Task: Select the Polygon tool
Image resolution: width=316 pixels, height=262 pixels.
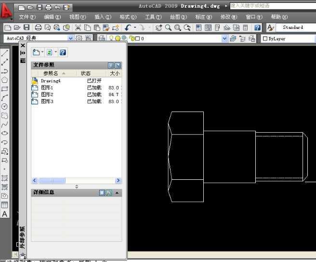Action: (x=4, y=80)
